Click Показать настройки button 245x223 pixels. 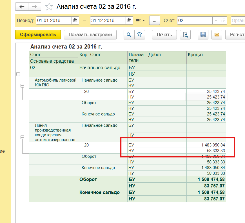tap(90, 35)
